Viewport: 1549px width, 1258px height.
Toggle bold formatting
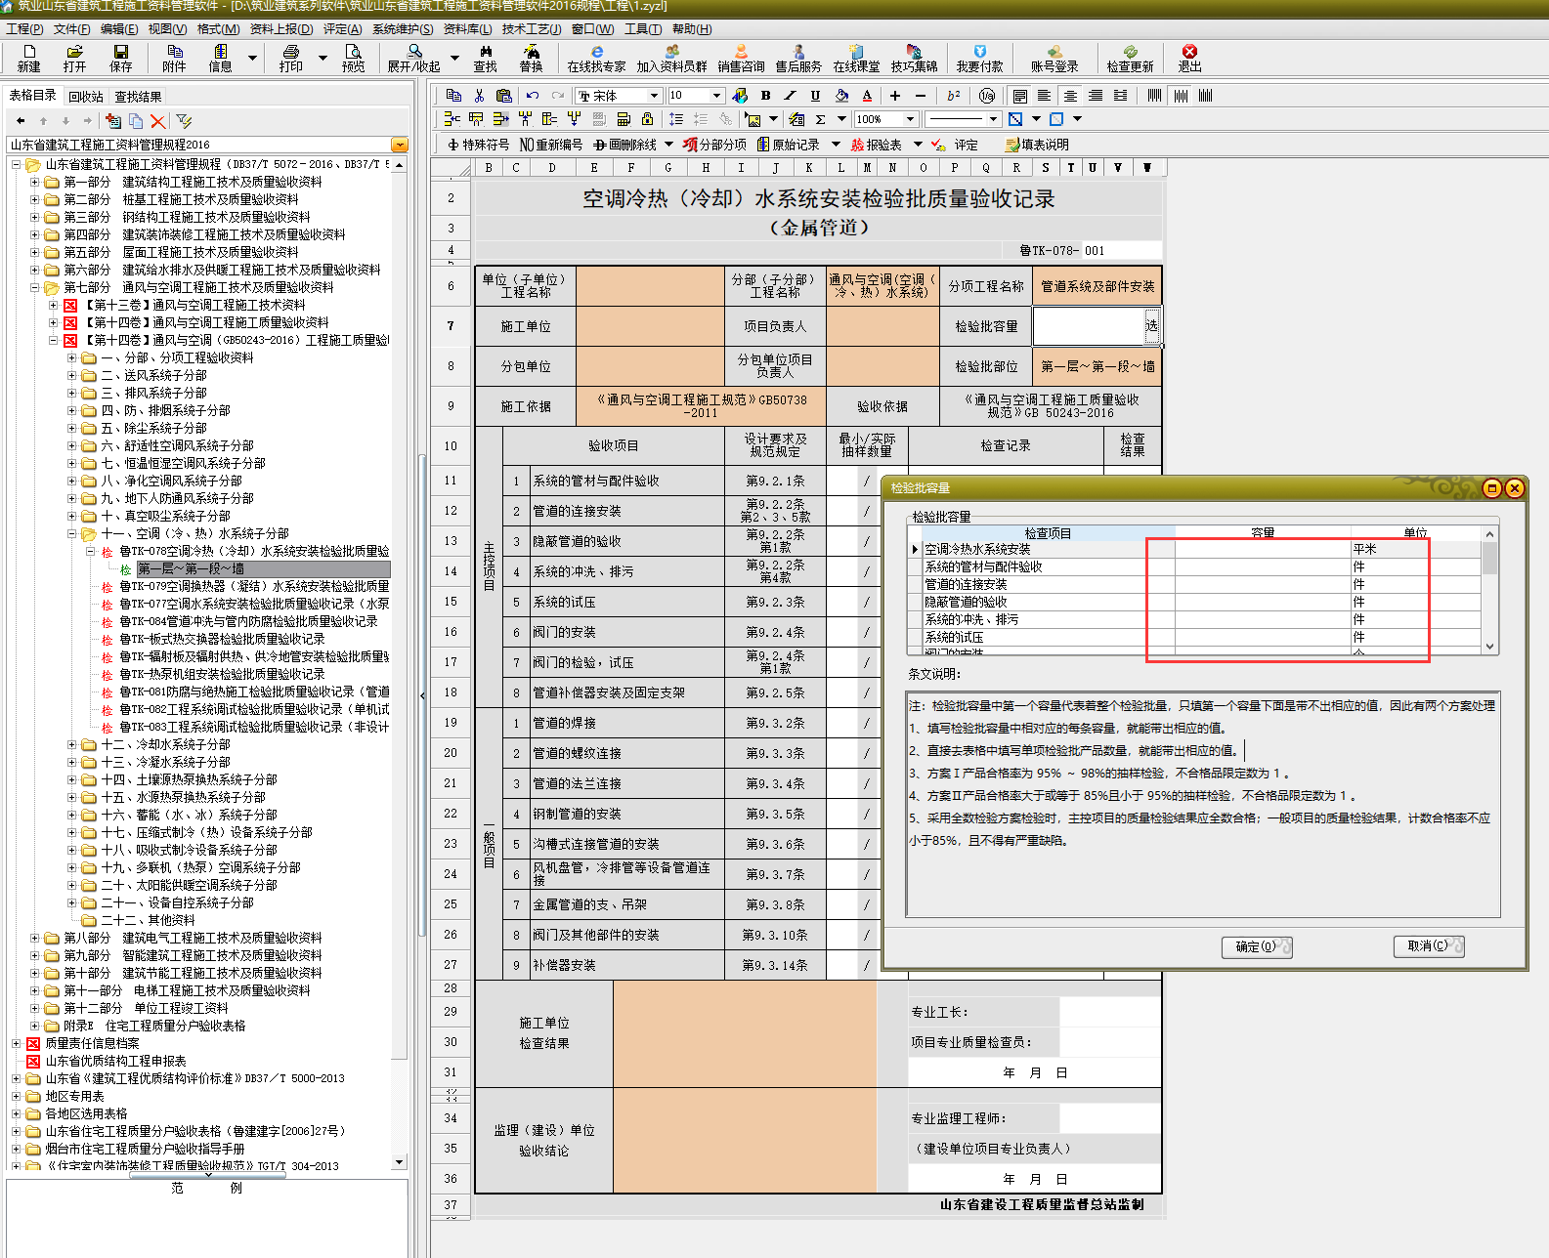pyautogui.click(x=765, y=96)
